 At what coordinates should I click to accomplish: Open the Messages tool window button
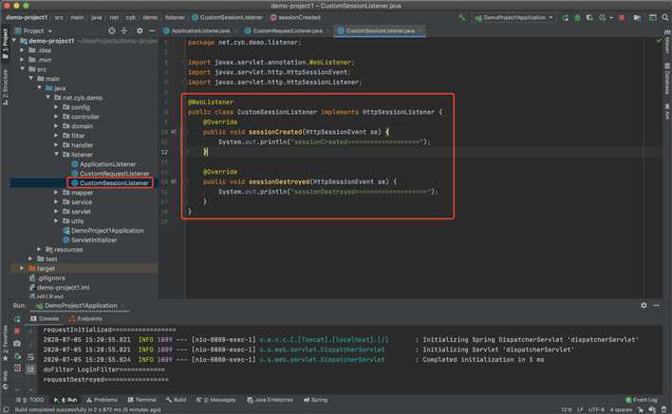[x=216, y=400]
